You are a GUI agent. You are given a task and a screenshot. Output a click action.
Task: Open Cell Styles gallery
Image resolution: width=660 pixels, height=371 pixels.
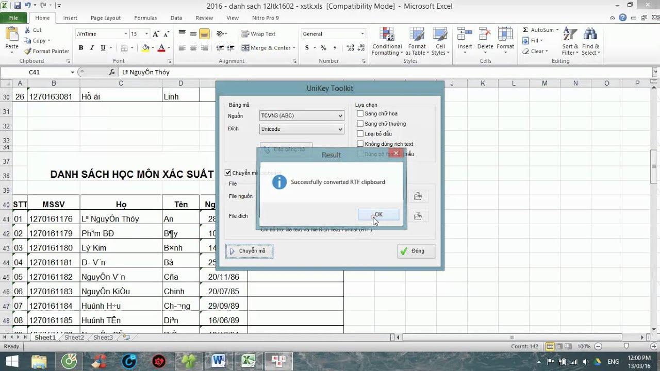tap(440, 41)
